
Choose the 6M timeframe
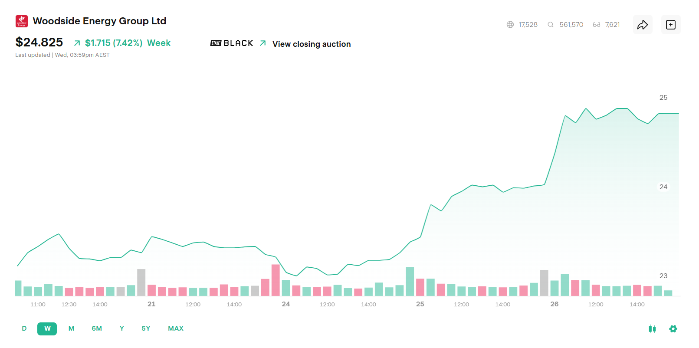pos(97,328)
